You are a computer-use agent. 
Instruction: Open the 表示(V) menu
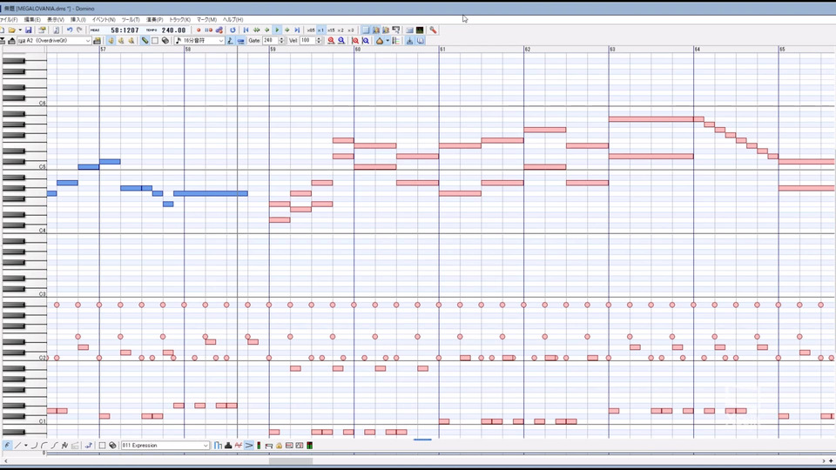[56, 20]
